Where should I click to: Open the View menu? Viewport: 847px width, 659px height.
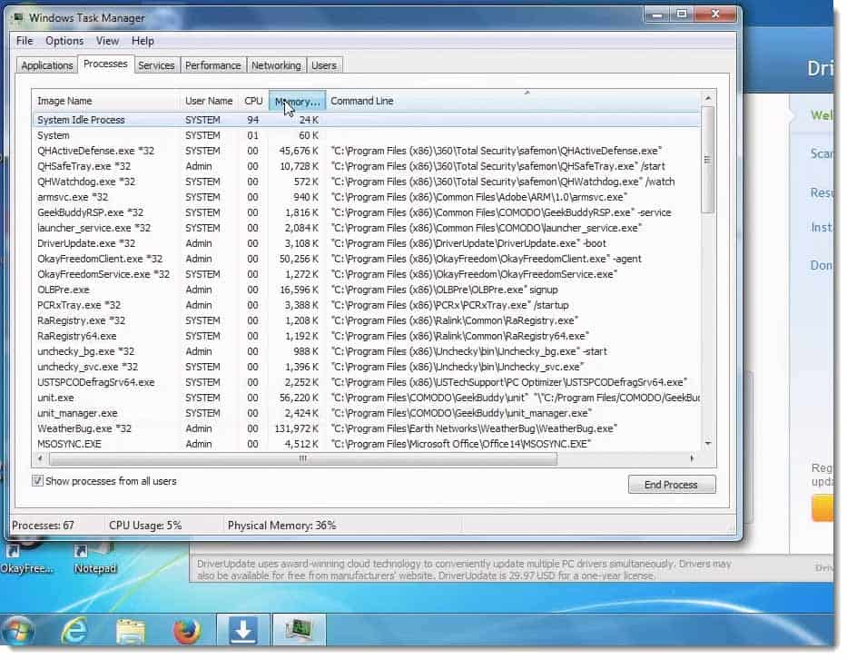[107, 41]
